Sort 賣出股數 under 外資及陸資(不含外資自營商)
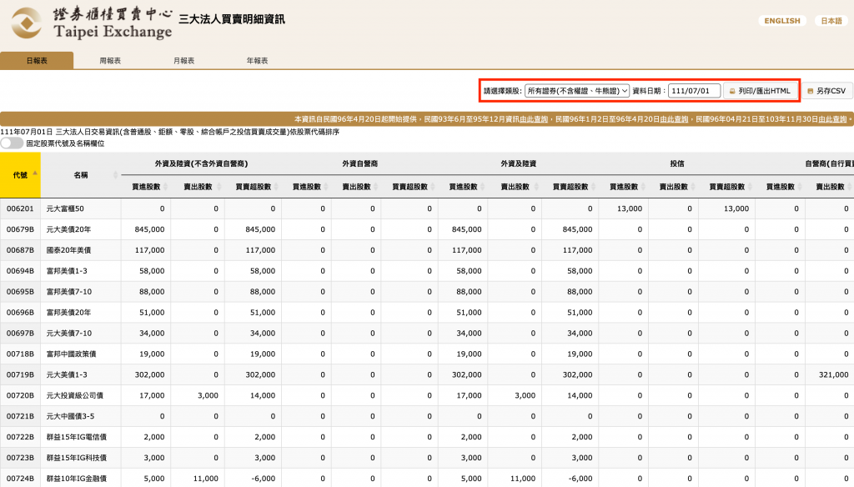The width and height of the screenshot is (854, 487). click(219, 187)
